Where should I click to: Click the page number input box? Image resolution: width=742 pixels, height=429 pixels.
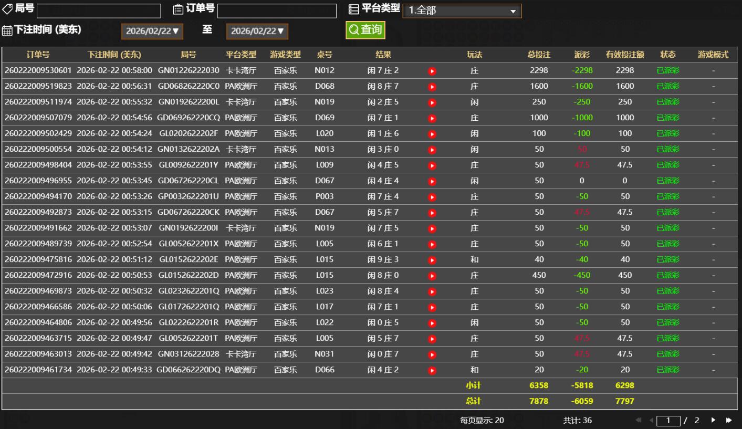(x=668, y=420)
